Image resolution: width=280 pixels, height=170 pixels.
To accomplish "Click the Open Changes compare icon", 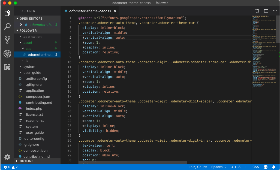I will click(257, 11).
